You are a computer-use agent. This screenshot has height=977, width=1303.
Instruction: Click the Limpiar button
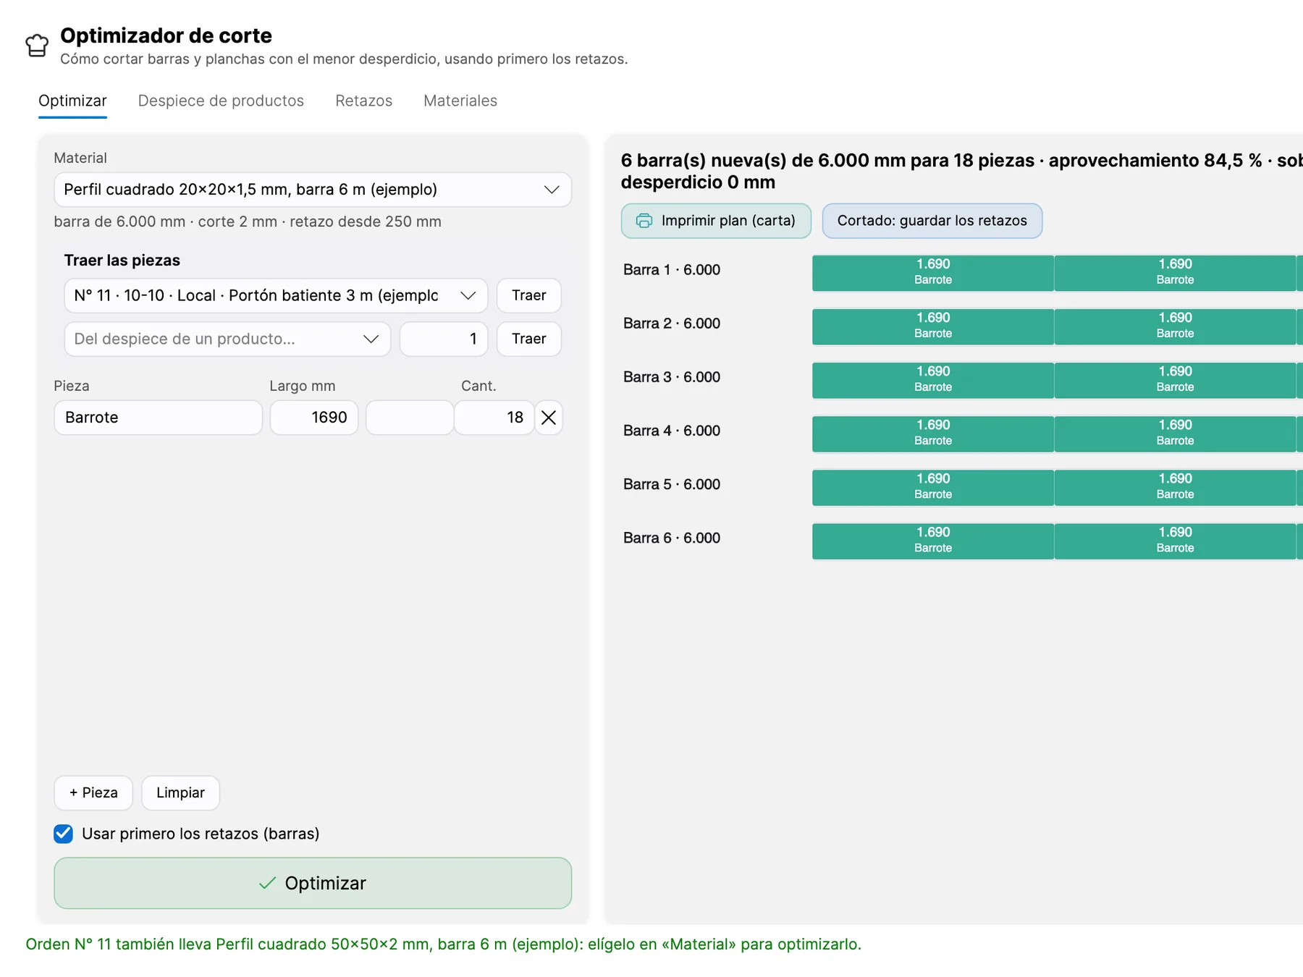point(180,792)
